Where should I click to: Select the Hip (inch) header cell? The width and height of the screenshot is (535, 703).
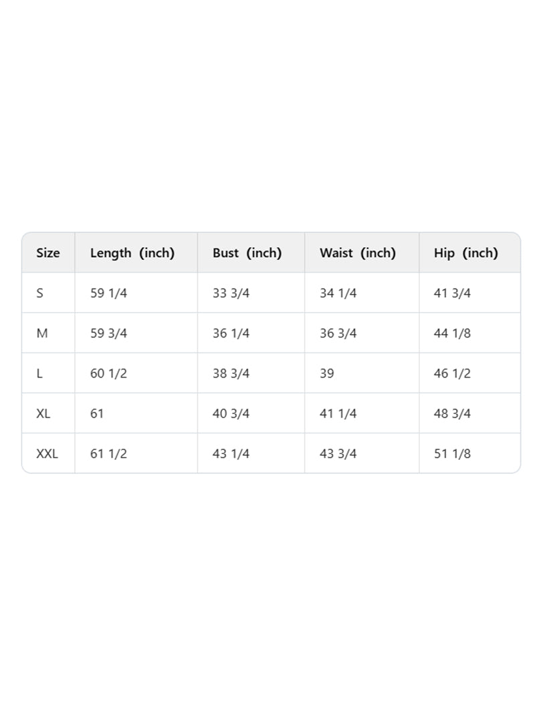click(466, 253)
